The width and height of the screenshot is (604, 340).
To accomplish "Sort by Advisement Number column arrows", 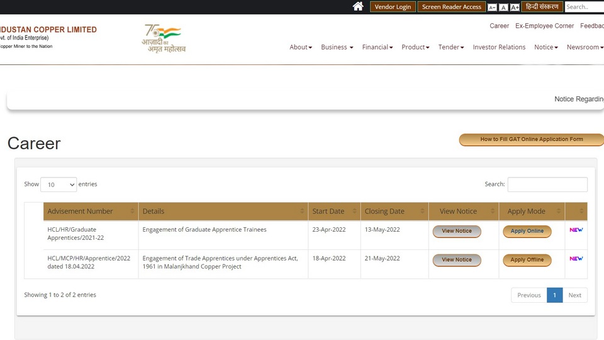I will click(x=132, y=211).
